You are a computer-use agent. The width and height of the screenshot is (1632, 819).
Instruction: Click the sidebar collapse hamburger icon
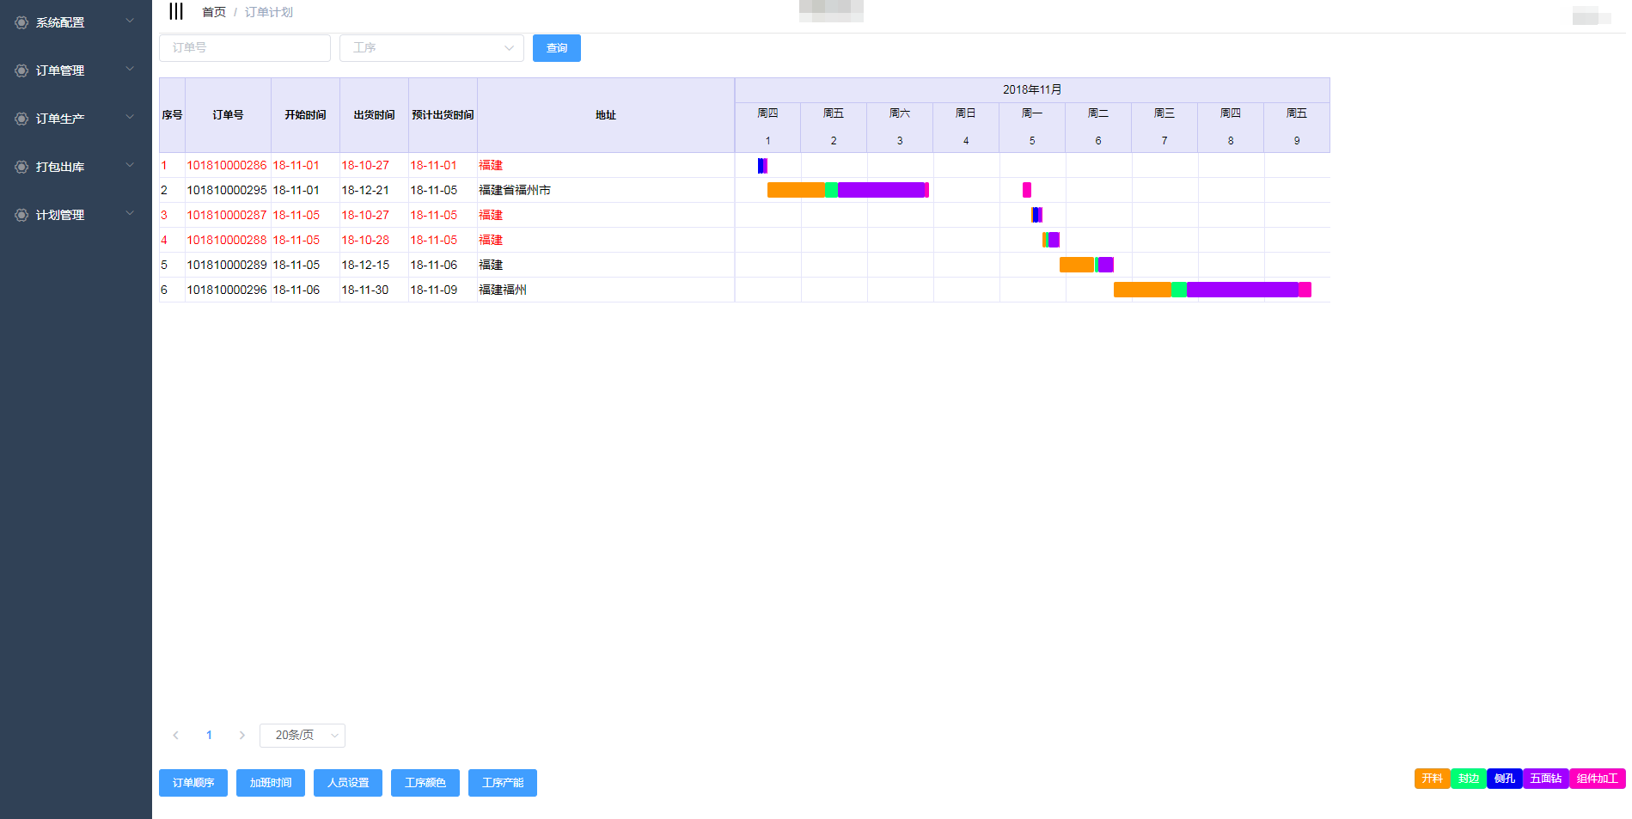coord(176,11)
